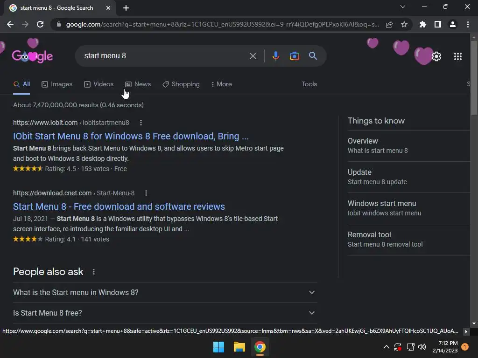
Task: Open File Explorer from the taskbar
Action: (239, 347)
